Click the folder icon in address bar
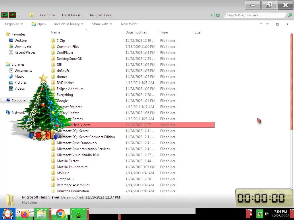 [x=31, y=15]
